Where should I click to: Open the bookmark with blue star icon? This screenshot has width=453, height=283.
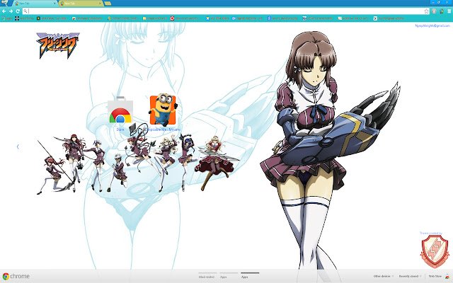(x=217, y=18)
